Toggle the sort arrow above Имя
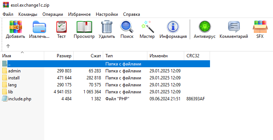The width and height of the screenshot is (273, 140). [22, 52]
